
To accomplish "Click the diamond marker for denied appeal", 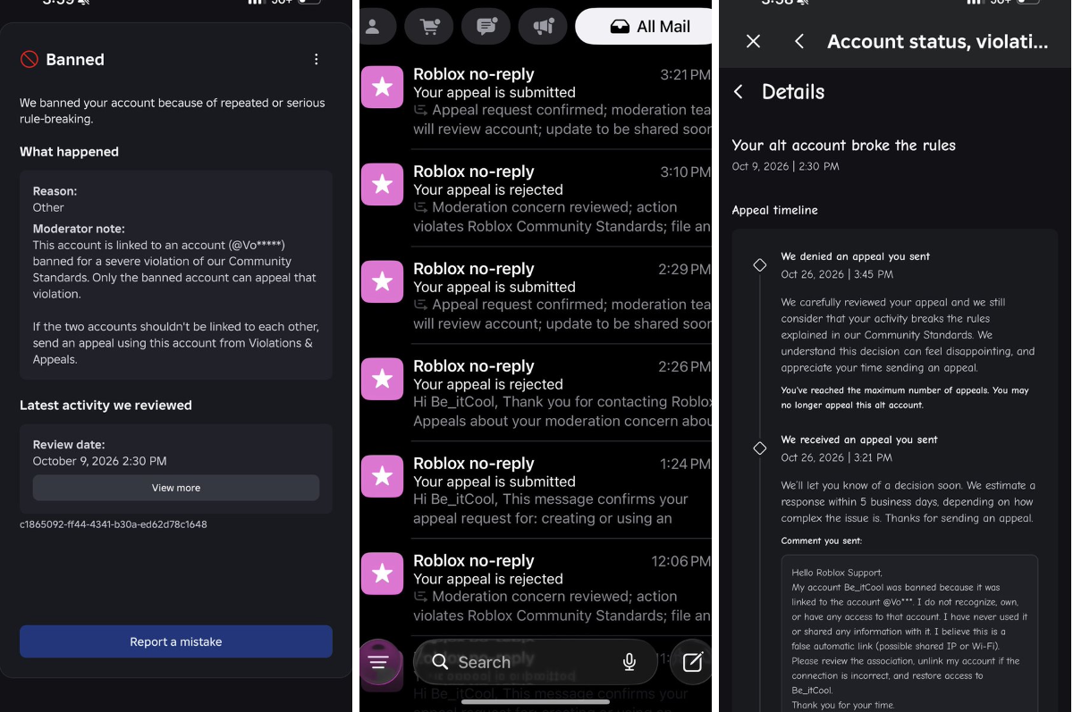I will pyautogui.click(x=760, y=265).
